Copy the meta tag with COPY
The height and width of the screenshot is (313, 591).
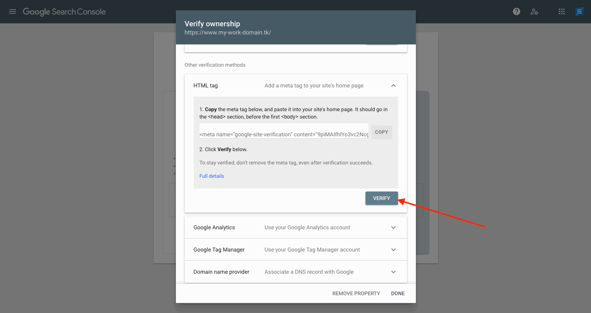381,132
